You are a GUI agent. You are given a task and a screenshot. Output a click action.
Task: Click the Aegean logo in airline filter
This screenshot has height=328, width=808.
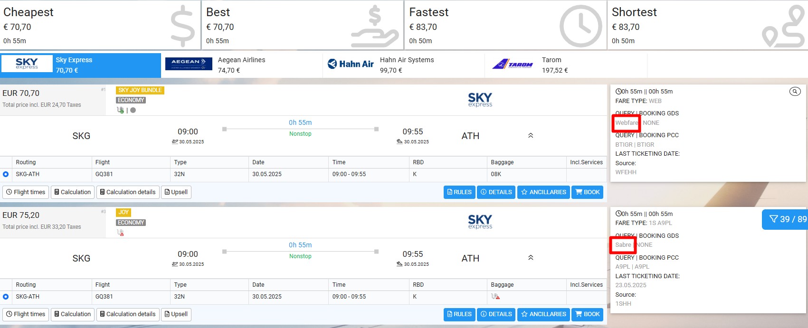pyautogui.click(x=189, y=64)
